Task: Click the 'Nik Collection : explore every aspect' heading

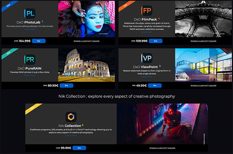Action: [x=116, y=96]
